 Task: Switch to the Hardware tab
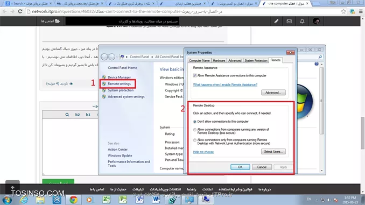(x=219, y=60)
